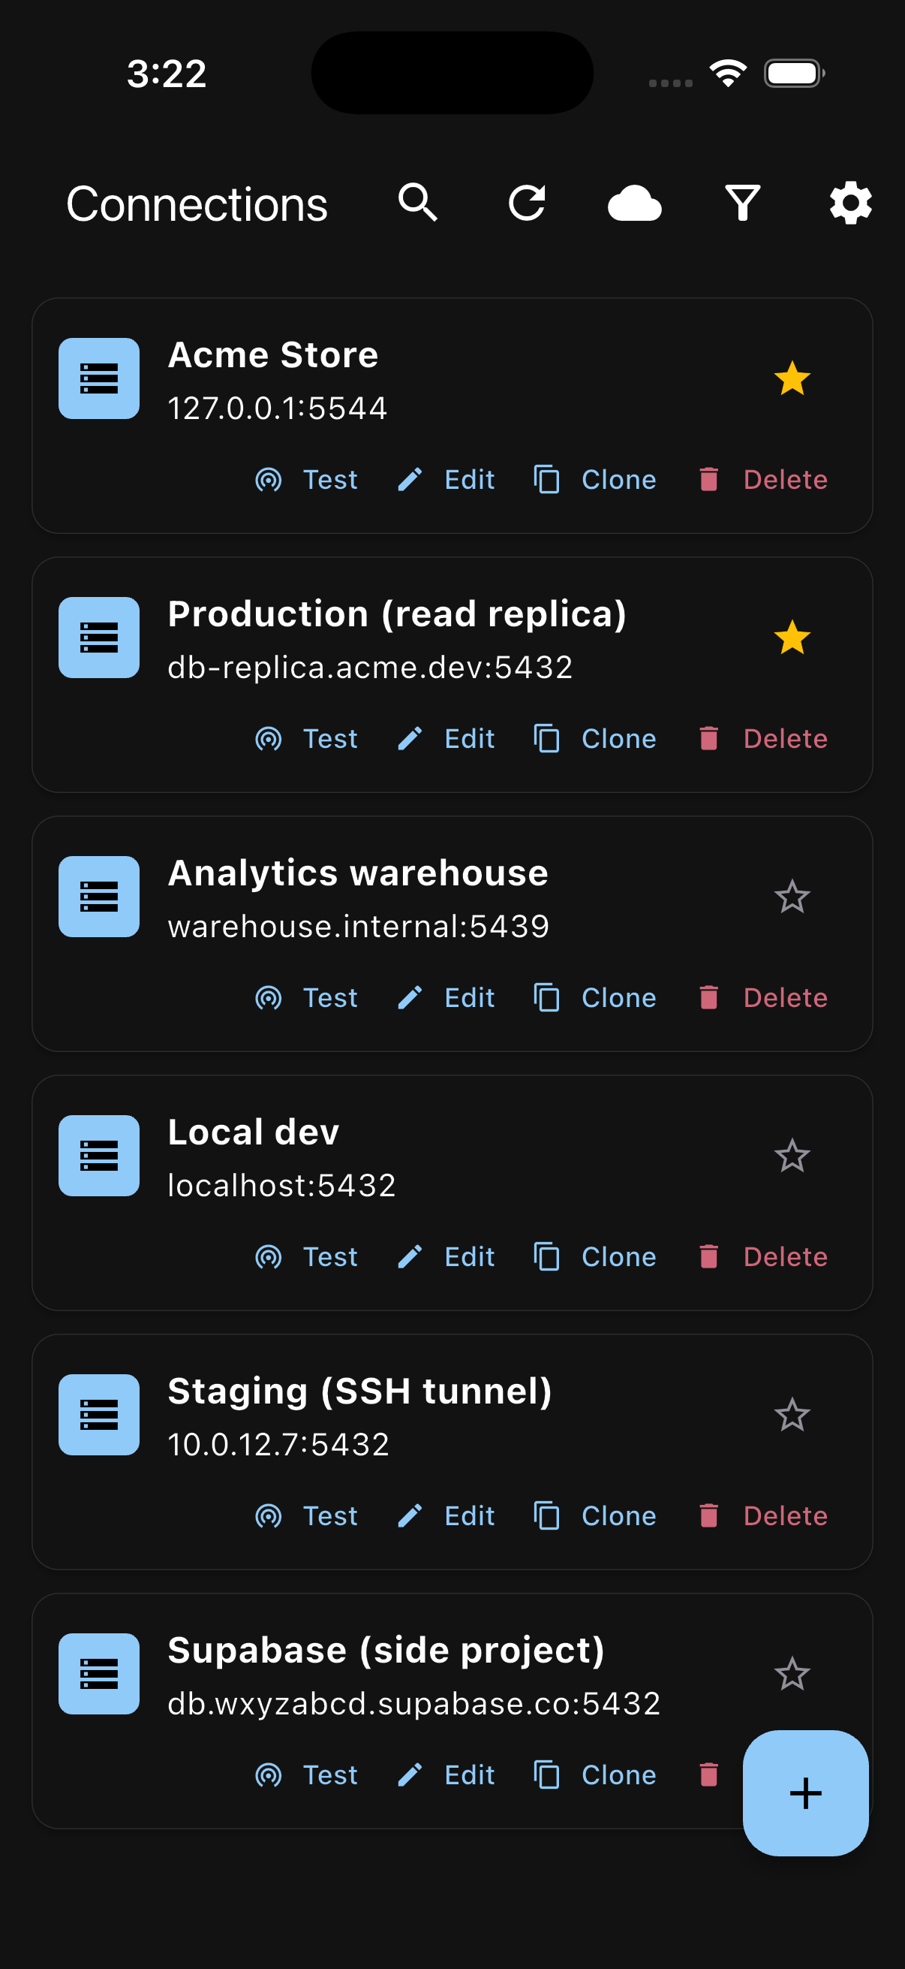The height and width of the screenshot is (1969, 905).
Task: Delete the Local dev connection
Action: (763, 1257)
